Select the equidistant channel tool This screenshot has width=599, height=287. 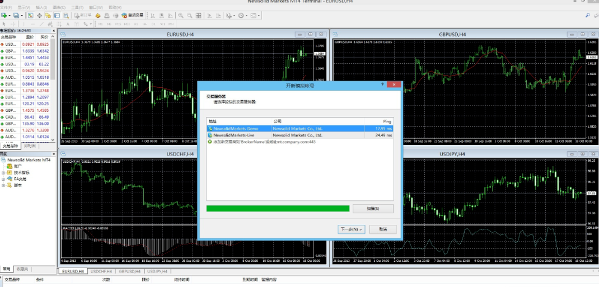[x=50, y=24]
